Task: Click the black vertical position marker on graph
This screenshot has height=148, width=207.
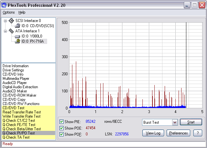Action: [x=186, y=65]
